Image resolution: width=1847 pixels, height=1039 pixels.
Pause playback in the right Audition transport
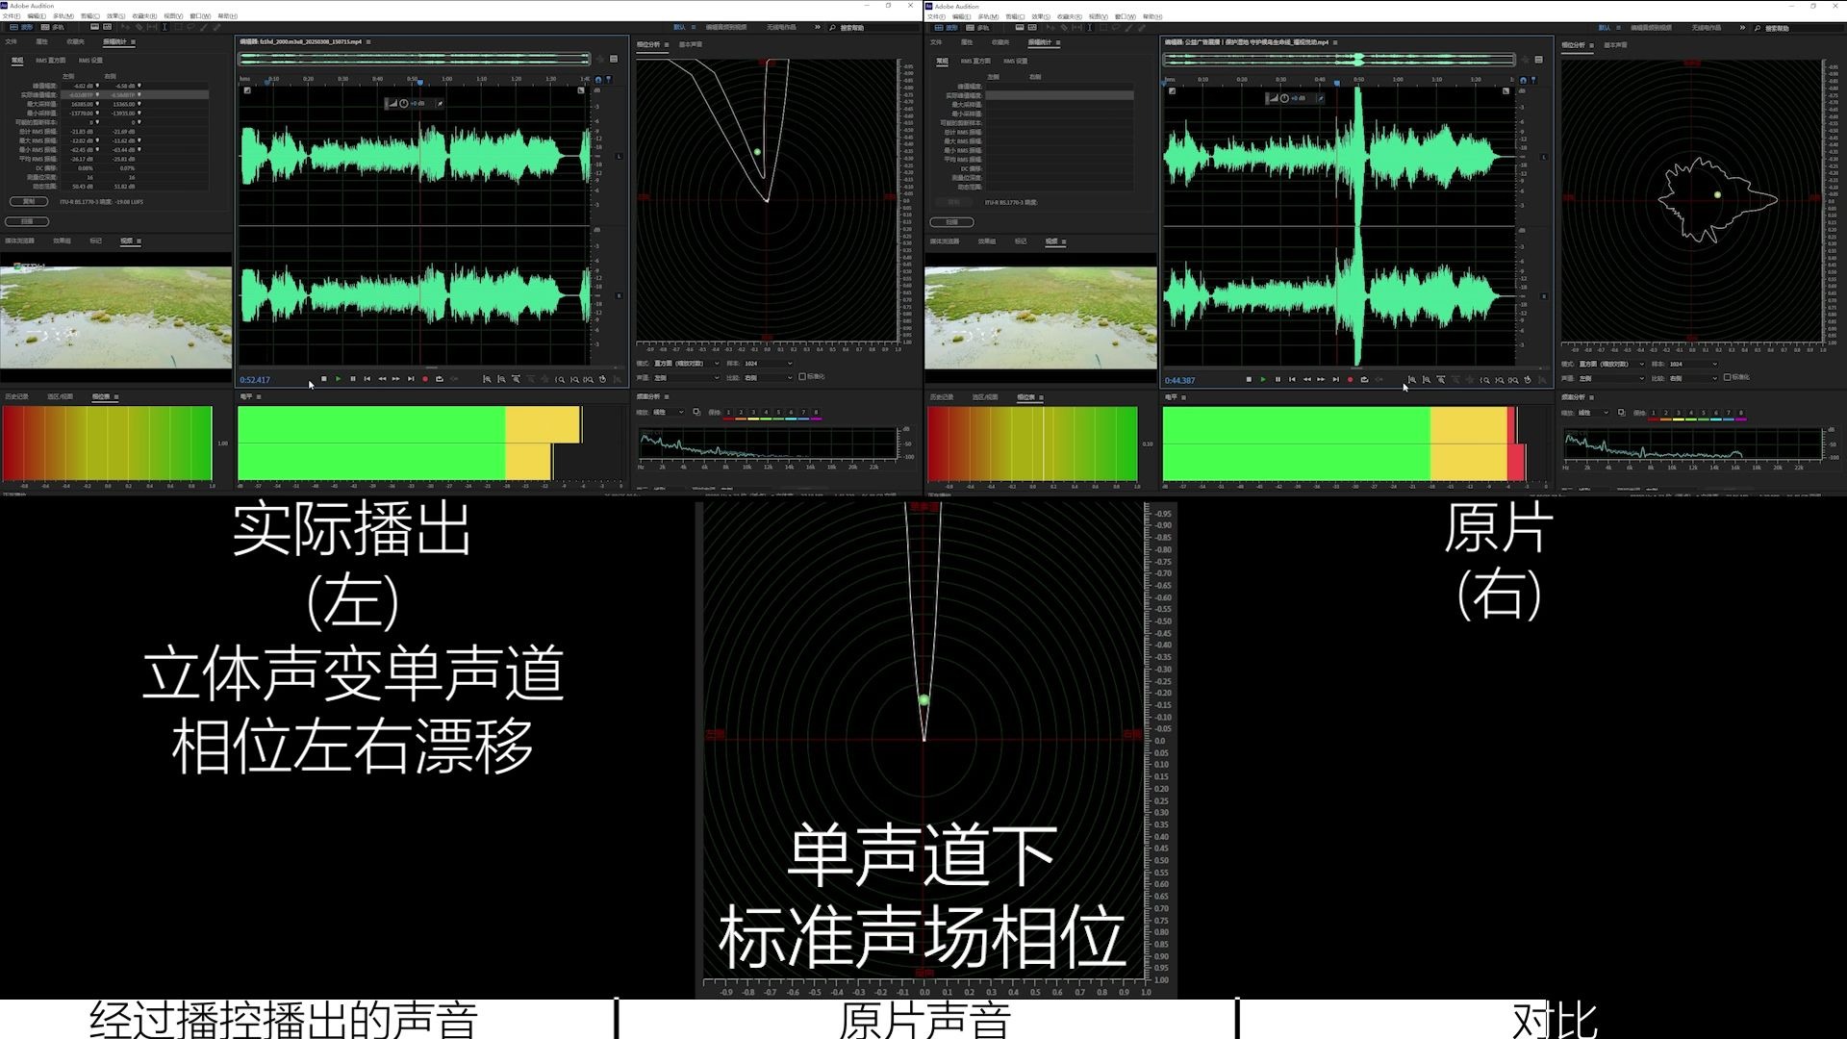point(1278,379)
